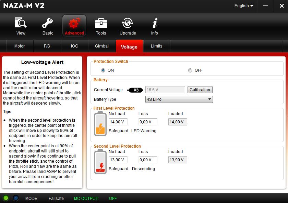Edit Second Level No Load 13,90 V
The width and height of the screenshot is (288, 203).
(118, 160)
